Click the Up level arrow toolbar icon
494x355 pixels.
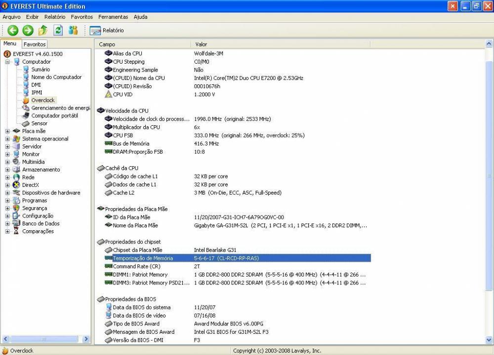click(43, 30)
